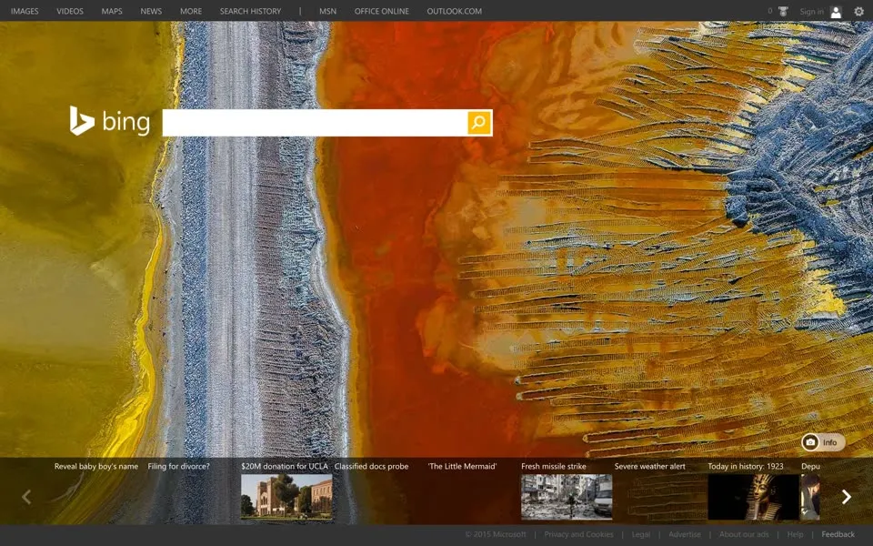Open the VIDEOS tab
Image resolution: width=873 pixels, height=546 pixels.
pyautogui.click(x=70, y=11)
